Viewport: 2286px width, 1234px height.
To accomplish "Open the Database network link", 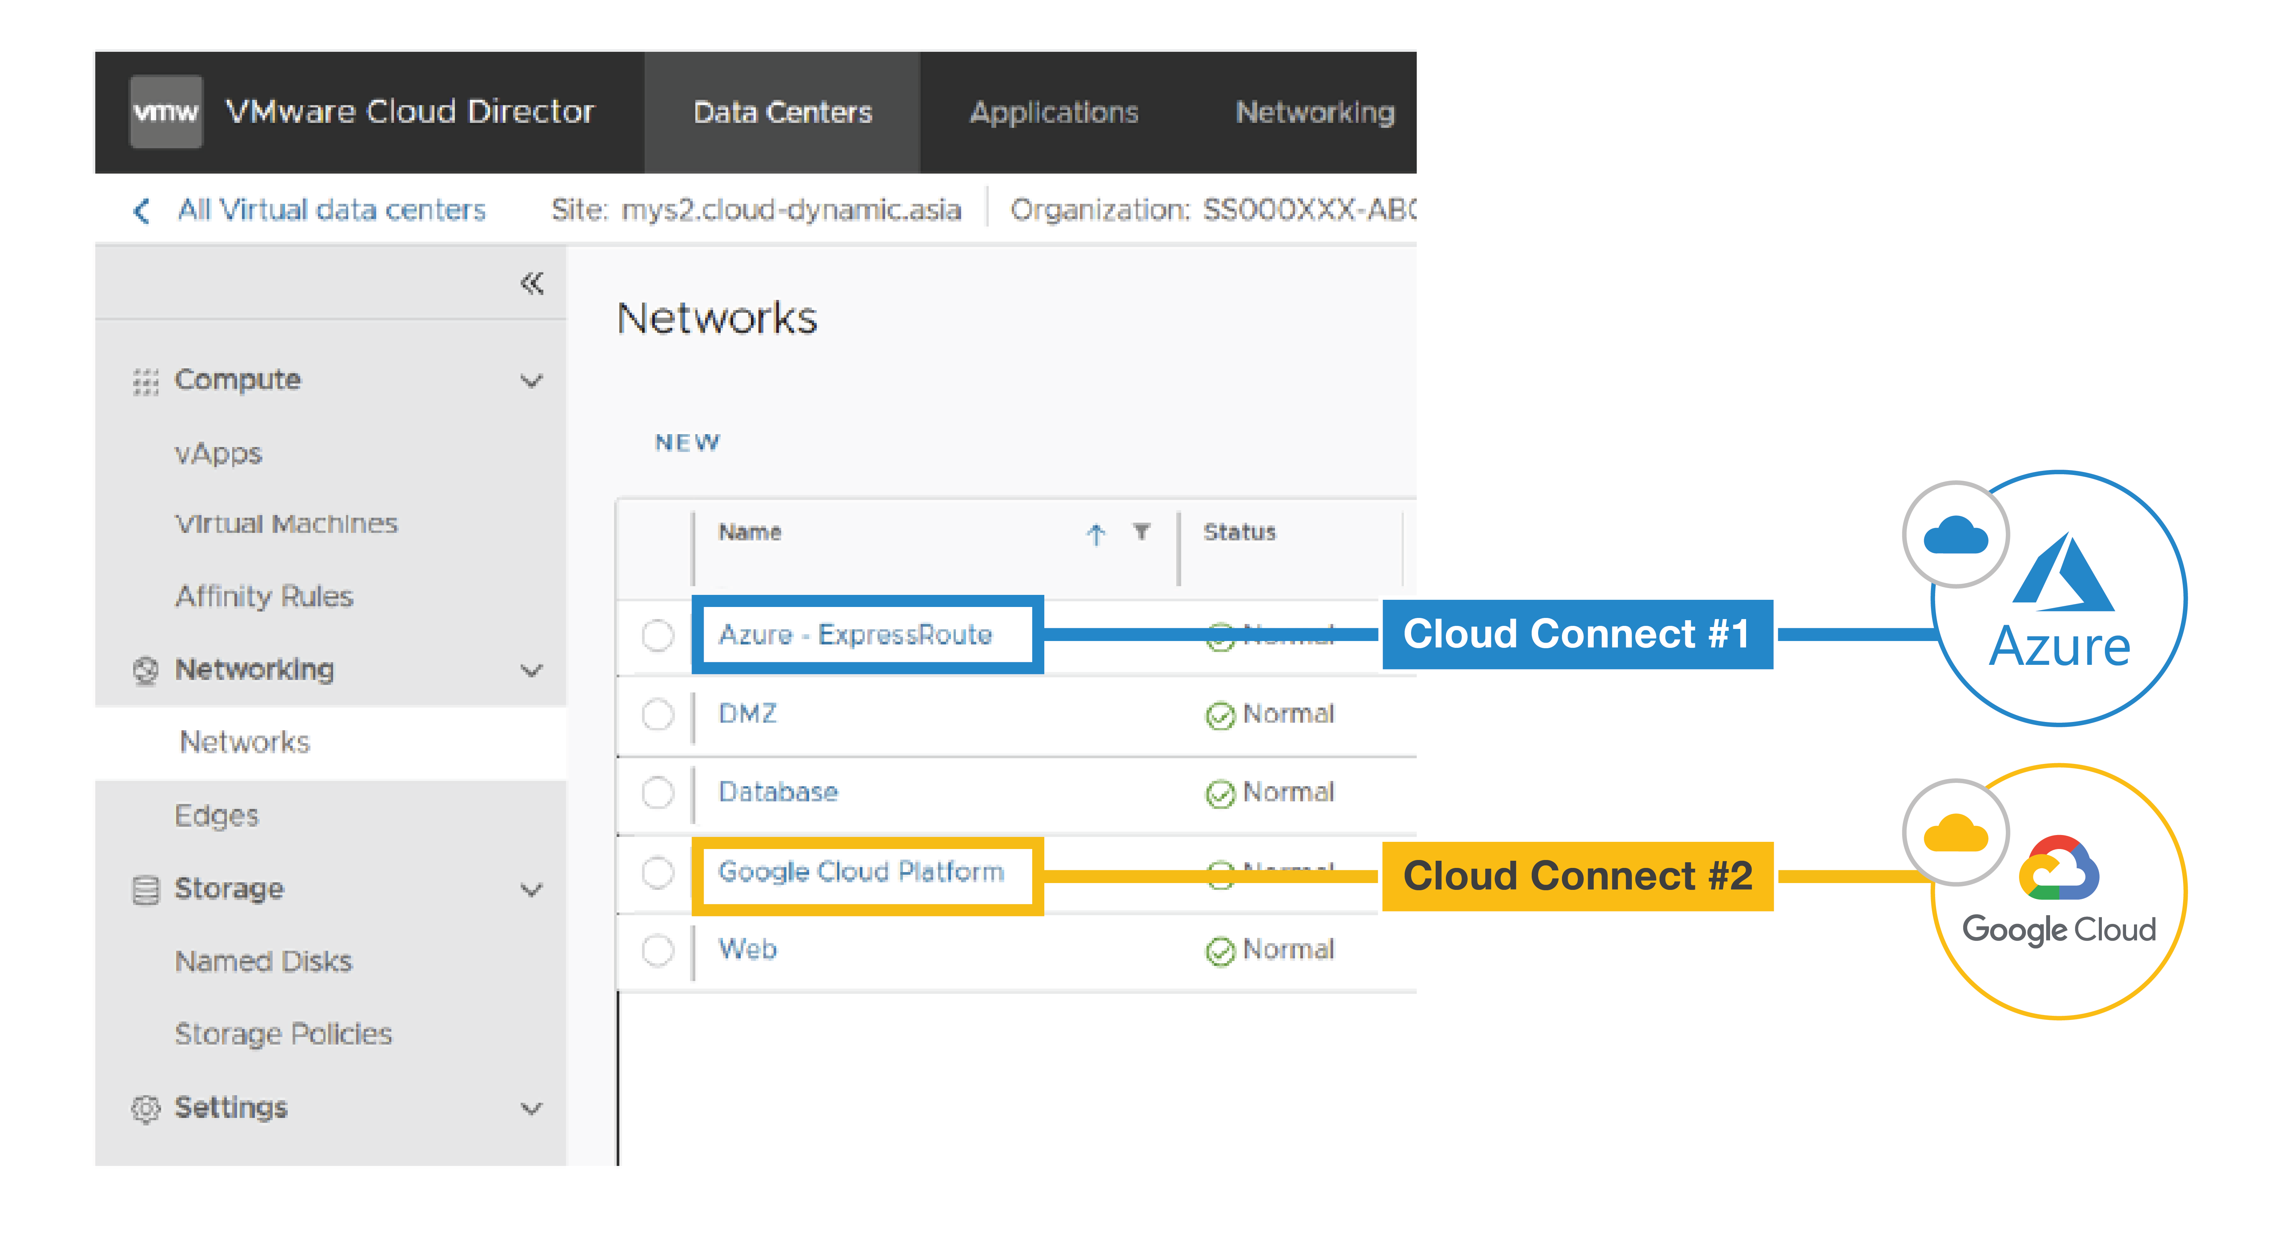I will (x=777, y=792).
